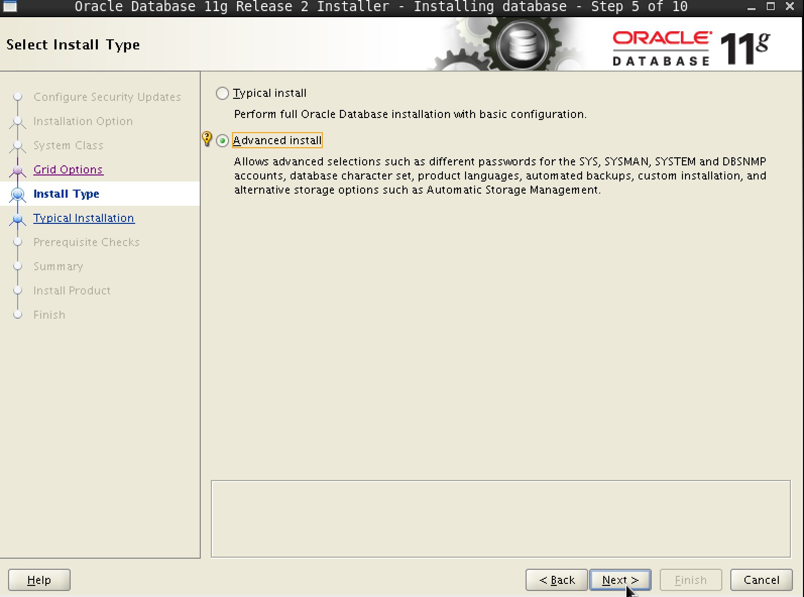Select the Advanced install radio button
The width and height of the screenshot is (804, 597).
pos(222,141)
